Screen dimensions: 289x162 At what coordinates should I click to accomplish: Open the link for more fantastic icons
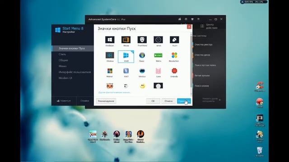(x=115, y=92)
